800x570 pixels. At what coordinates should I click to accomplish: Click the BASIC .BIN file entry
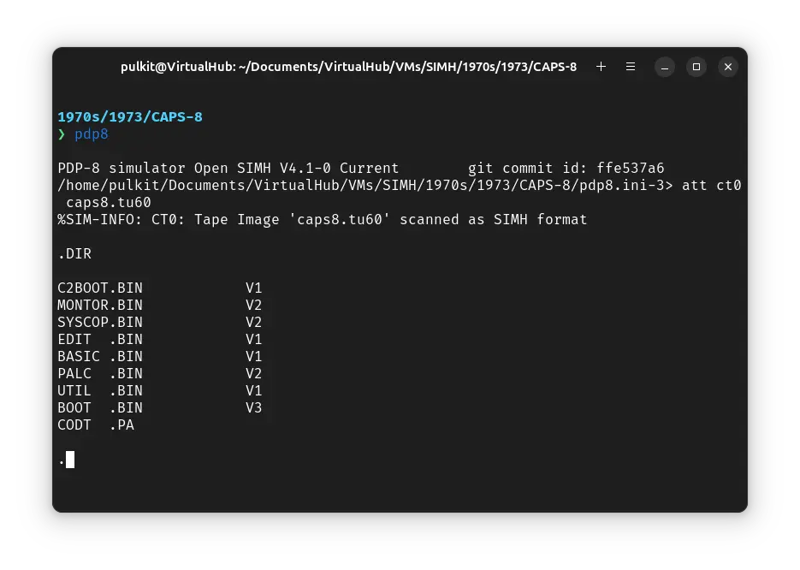[x=100, y=356]
